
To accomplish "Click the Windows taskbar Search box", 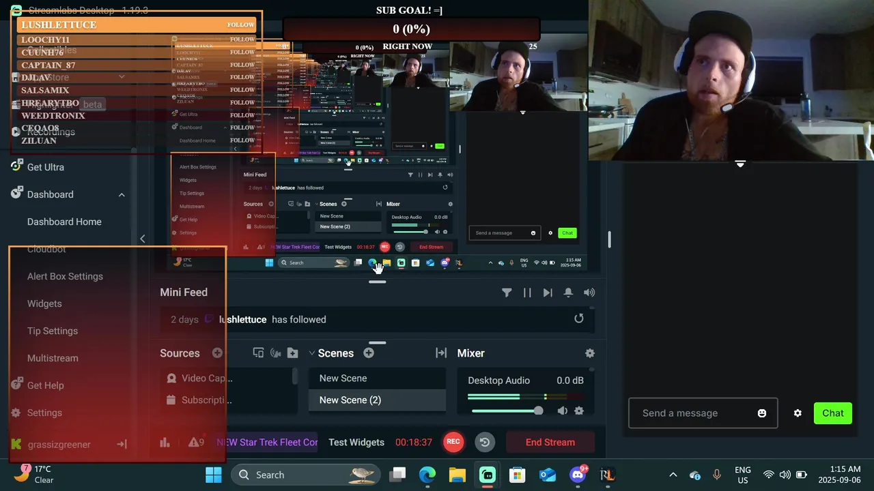I will 306,475.
